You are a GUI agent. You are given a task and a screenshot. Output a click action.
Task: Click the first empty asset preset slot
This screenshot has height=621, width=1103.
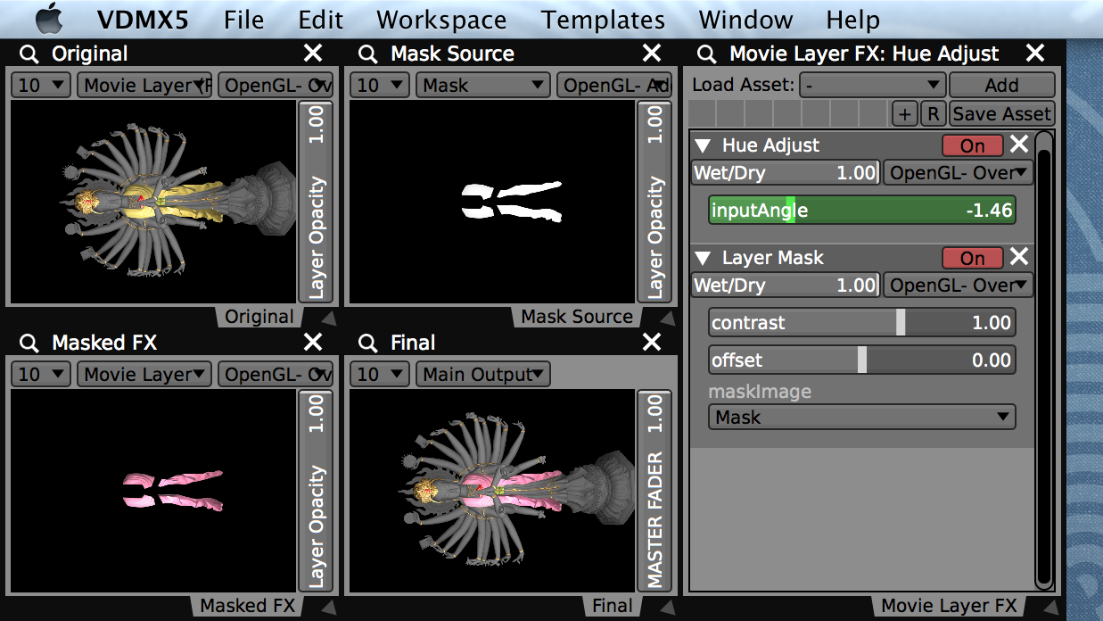click(703, 113)
